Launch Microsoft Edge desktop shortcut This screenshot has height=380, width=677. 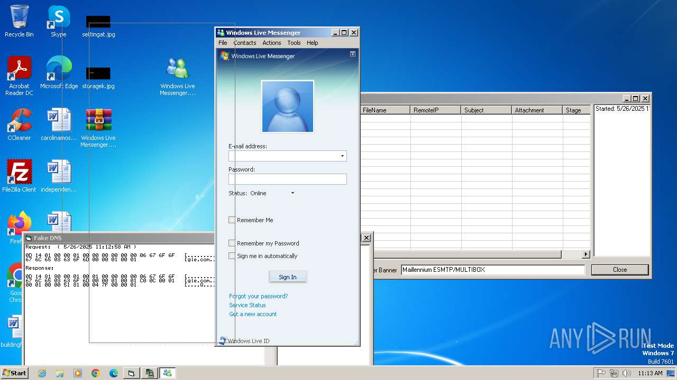click(x=59, y=73)
